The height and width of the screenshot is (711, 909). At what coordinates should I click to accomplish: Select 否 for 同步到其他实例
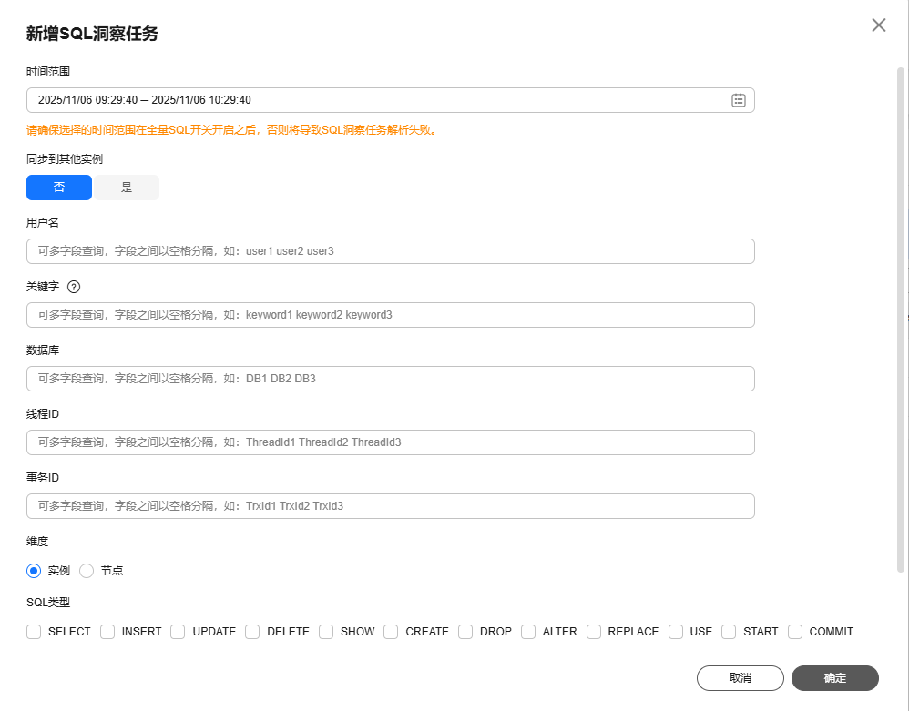coord(59,188)
